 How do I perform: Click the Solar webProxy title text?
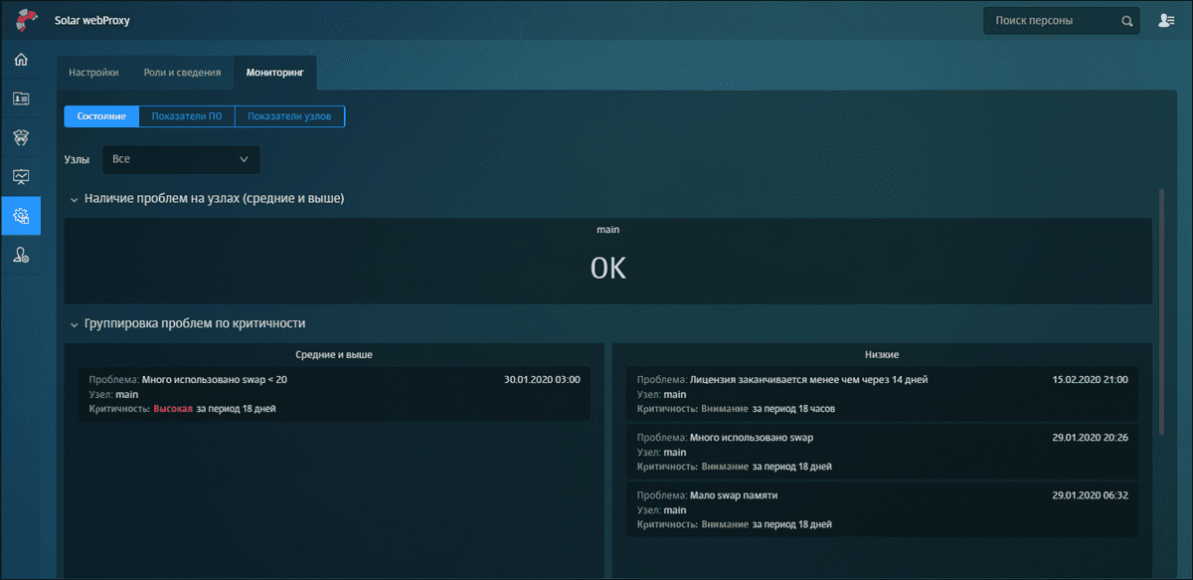point(91,20)
